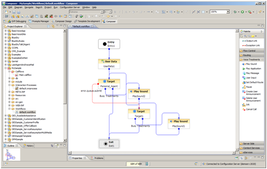Expand the BlueSky project node
Image resolution: width=267 pixels, height=169 pixels.
tap(5, 38)
